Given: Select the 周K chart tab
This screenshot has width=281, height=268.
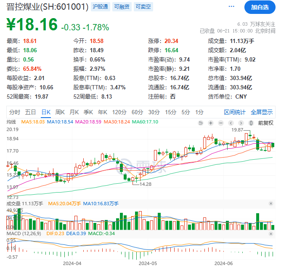Looking at the screenshot, I should tap(60, 112).
